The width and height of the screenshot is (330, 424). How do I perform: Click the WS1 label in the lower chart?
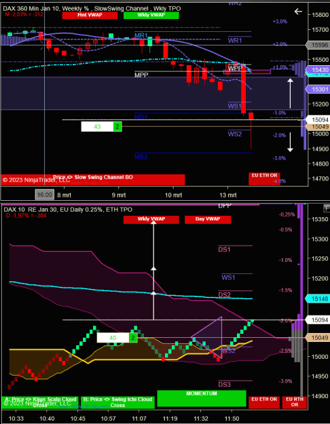pyautogui.click(x=228, y=277)
